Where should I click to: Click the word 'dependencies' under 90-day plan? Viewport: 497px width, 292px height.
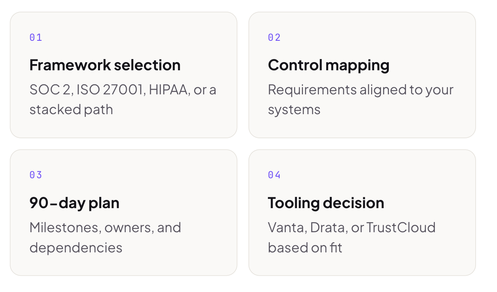(x=76, y=248)
